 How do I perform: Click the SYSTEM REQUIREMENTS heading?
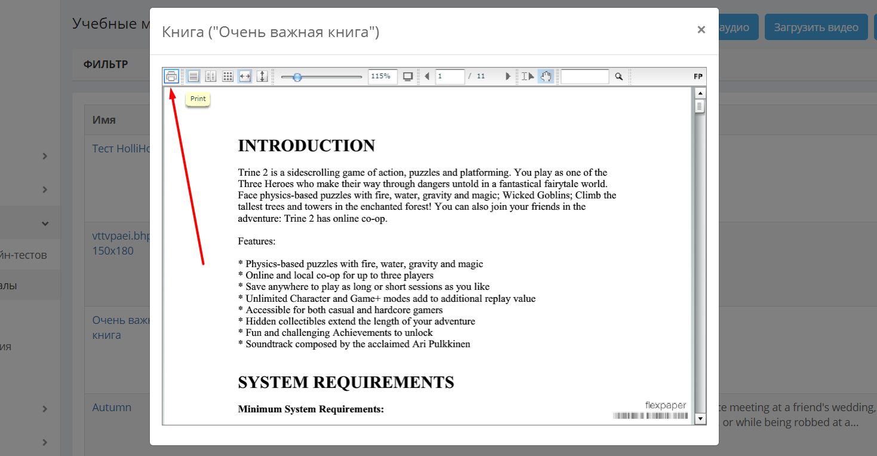[346, 382]
